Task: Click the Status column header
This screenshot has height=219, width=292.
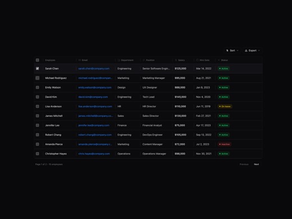Action: click(x=223, y=60)
